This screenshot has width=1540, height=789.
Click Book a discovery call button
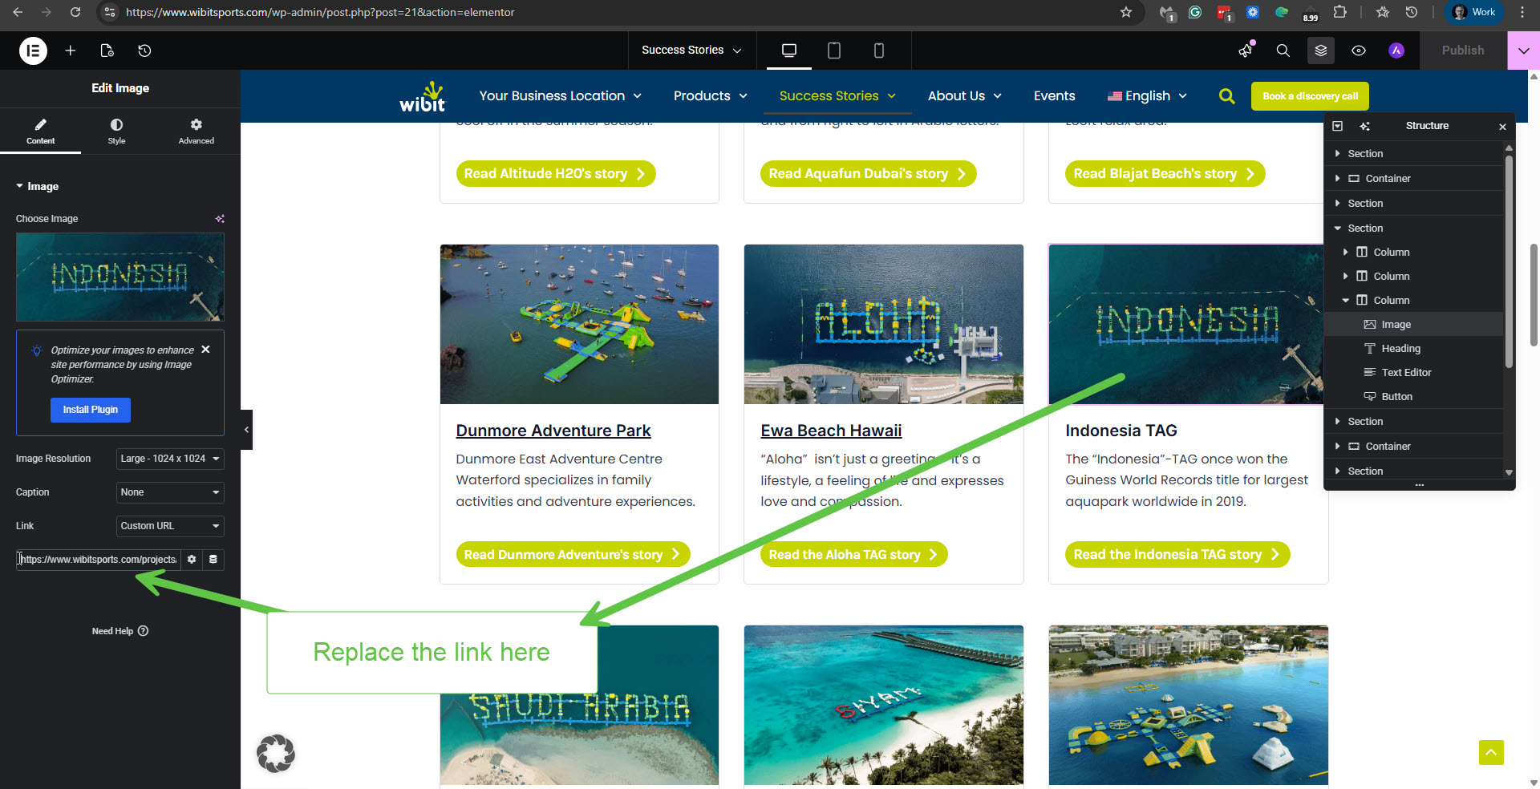click(1310, 96)
